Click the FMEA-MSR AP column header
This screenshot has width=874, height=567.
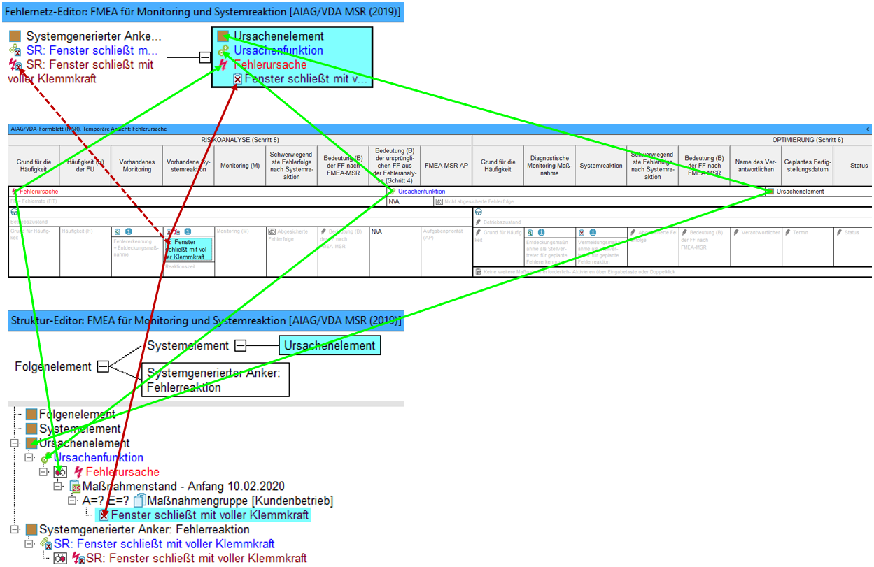coord(446,165)
